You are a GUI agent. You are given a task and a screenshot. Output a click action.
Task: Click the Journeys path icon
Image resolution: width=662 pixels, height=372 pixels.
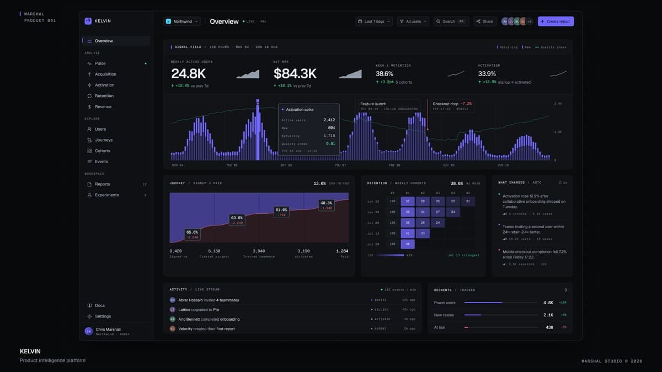pos(89,140)
